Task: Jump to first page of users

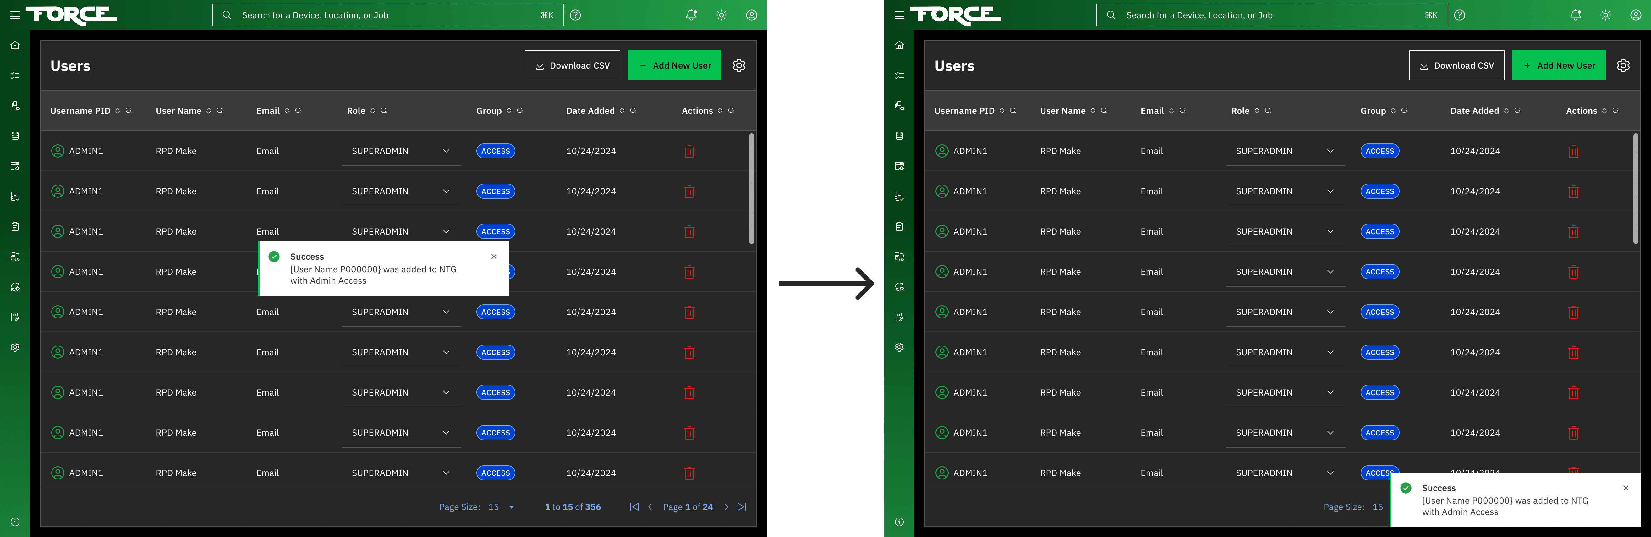Action: coord(634,507)
